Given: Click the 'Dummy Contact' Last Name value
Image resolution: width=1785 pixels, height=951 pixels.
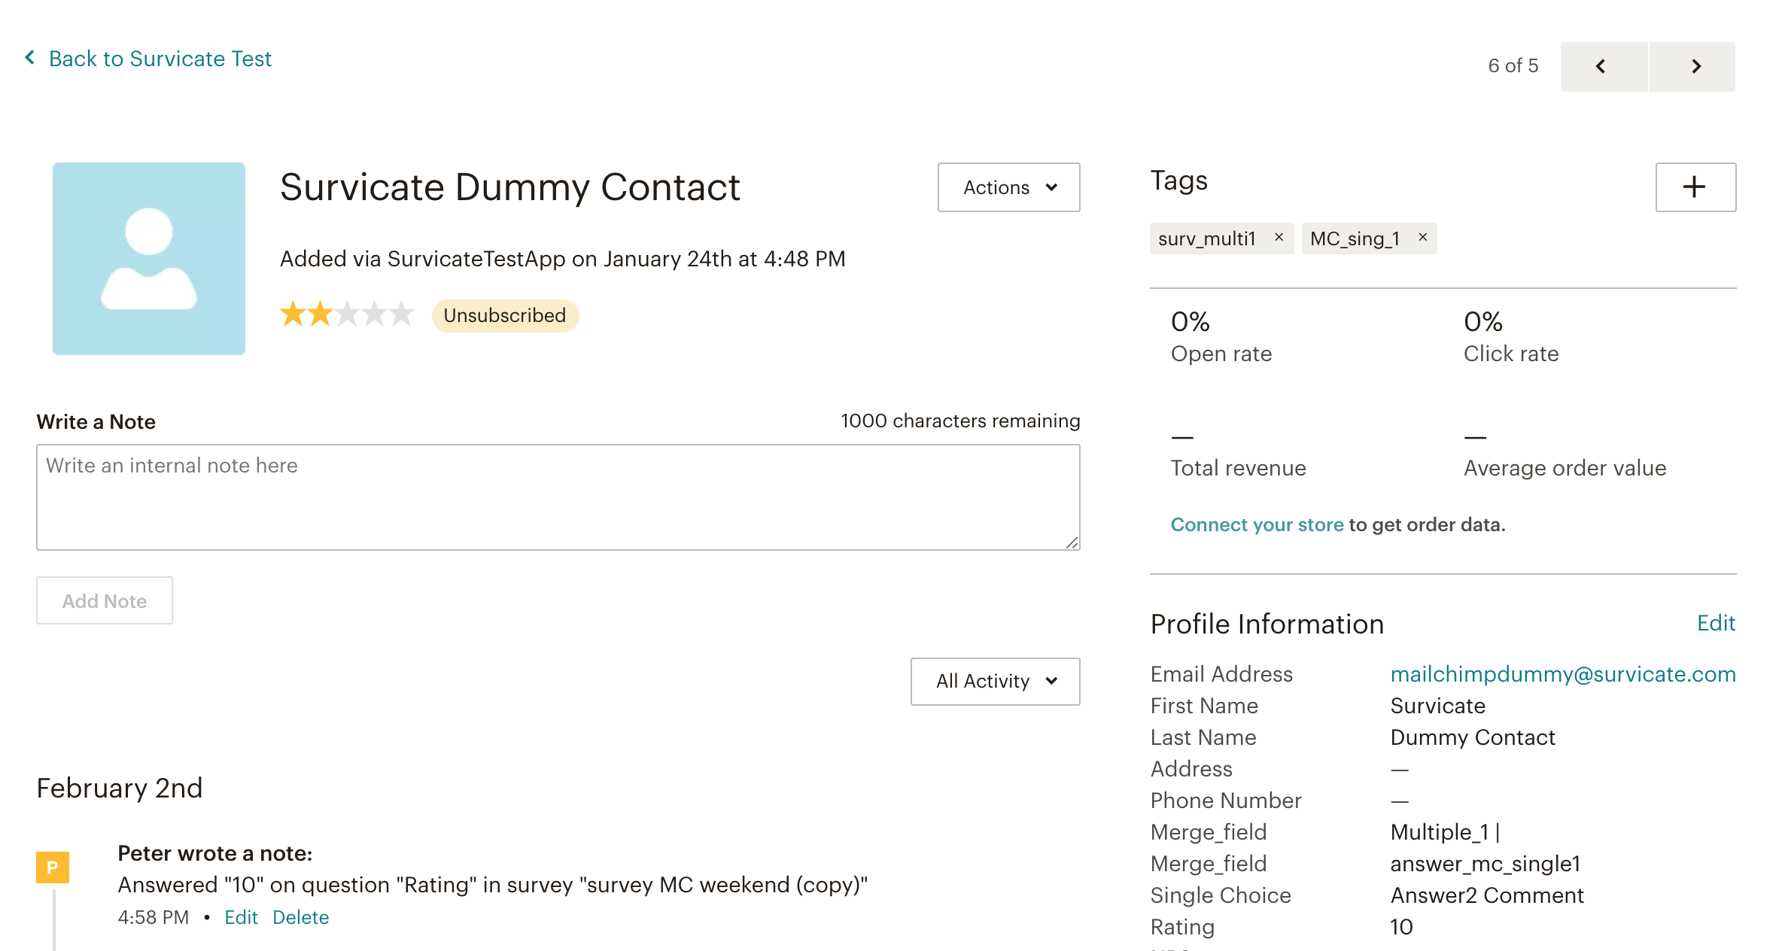Looking at the screenshot, I should click(1473, 737).
